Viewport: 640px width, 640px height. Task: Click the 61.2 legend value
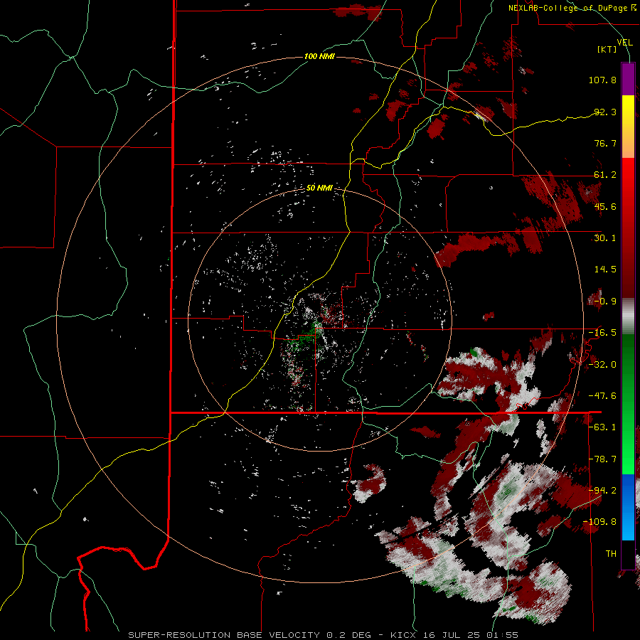(605, 175)
